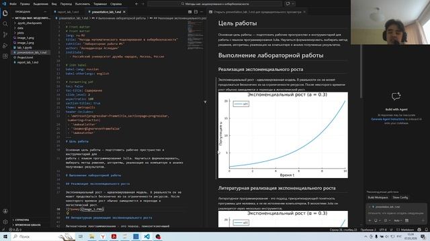Open the VS Code taskbar icon

pos(146,236)
